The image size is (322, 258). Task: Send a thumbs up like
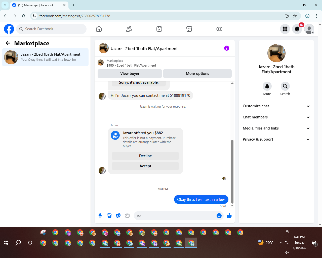229,216
